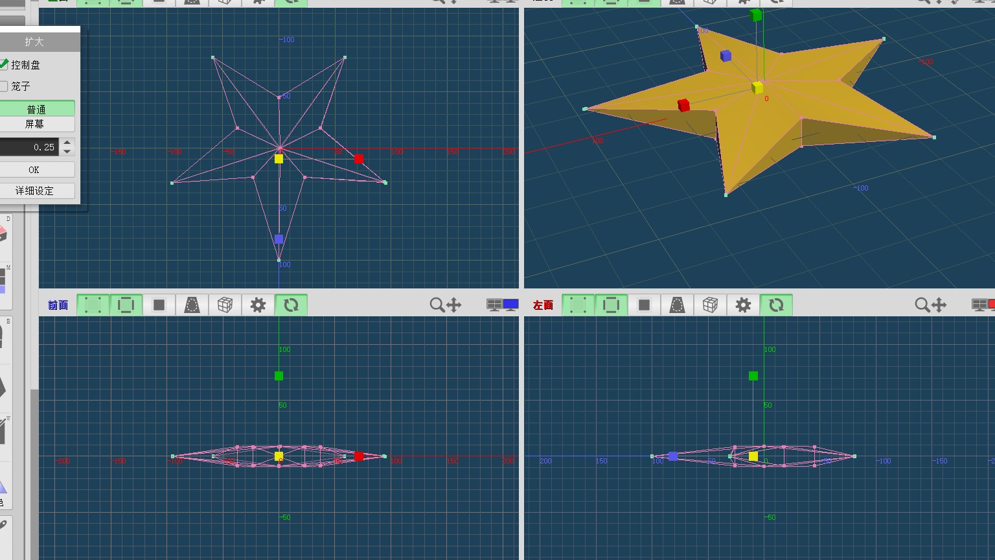Screen dimensions: 995x560
Task: Open 详细设定 detailed settings
Action: coord(35,191)
